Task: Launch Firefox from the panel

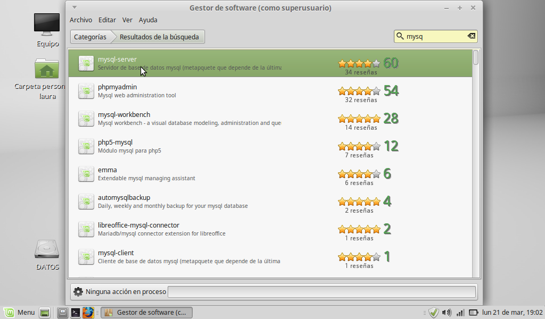Action: [88, 313]
